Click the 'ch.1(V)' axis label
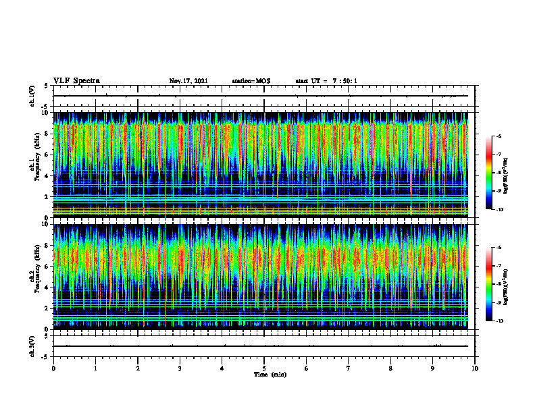 32,96
